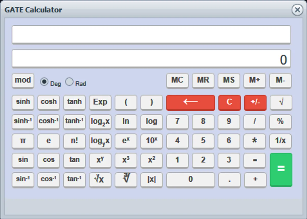
Task: Click the green equals button
Action: click(x=281, y=170)
